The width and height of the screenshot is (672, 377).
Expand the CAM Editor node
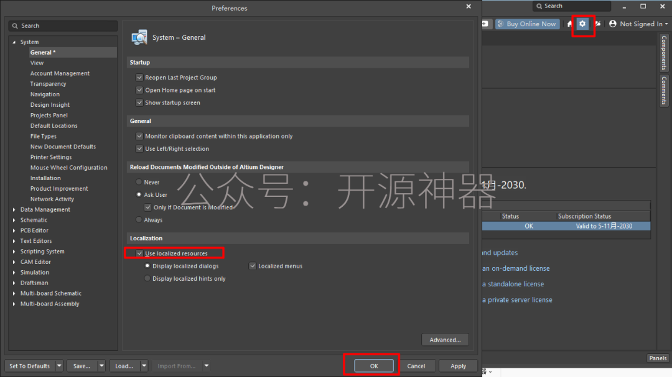coord(14,262)
